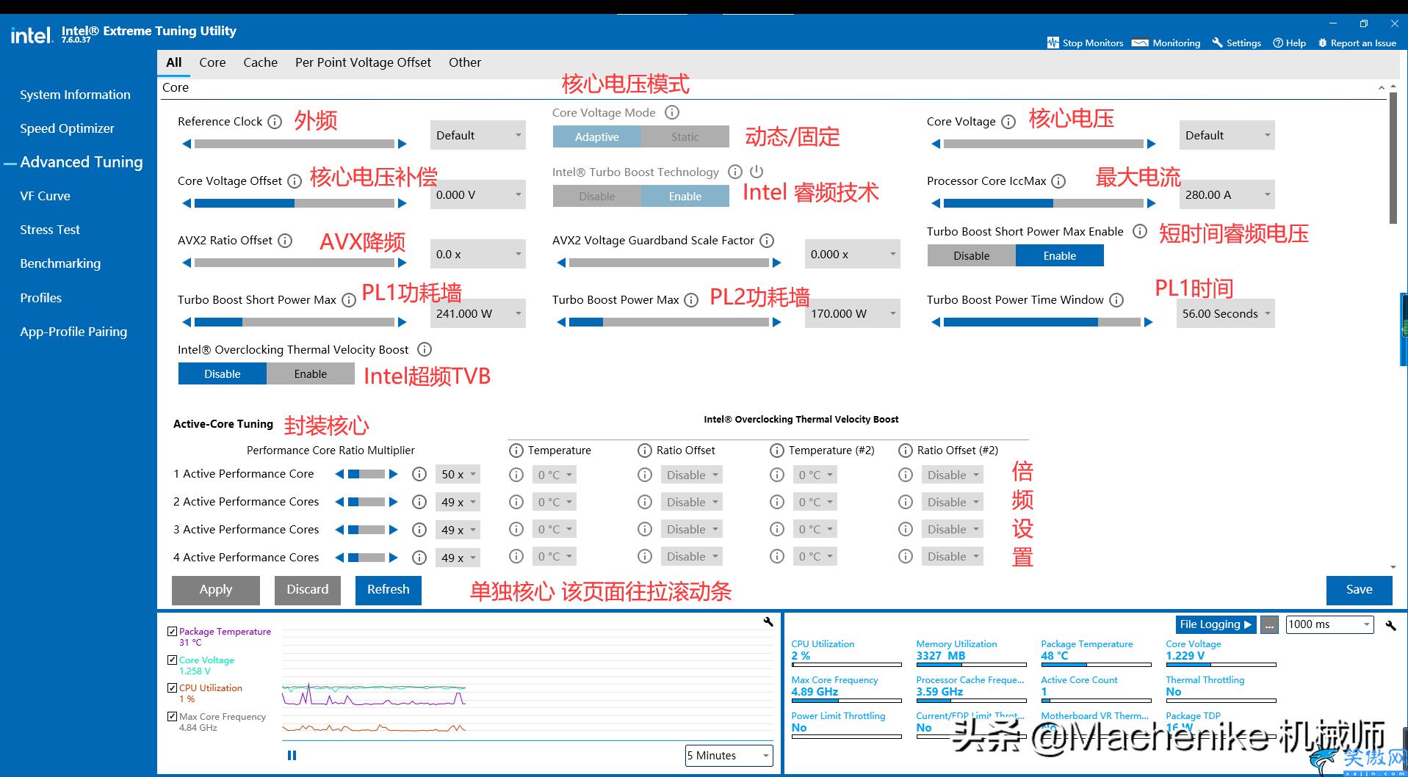Show info for Core Voltage Mode
Image resolution: width=1408 pixels, height=777 pixels.
672,113
